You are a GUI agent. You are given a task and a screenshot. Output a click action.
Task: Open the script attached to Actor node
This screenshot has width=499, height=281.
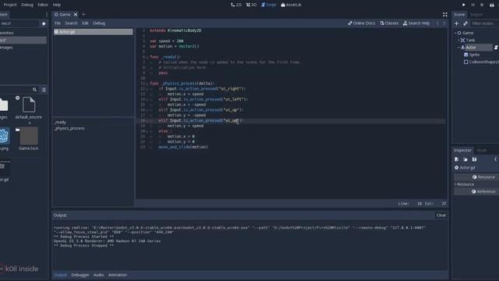click(496, 48)
